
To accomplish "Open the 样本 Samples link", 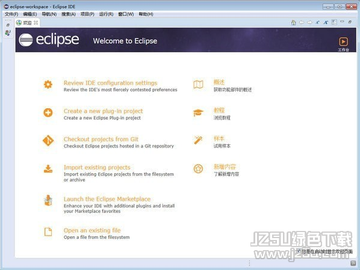I will point(219,138).
